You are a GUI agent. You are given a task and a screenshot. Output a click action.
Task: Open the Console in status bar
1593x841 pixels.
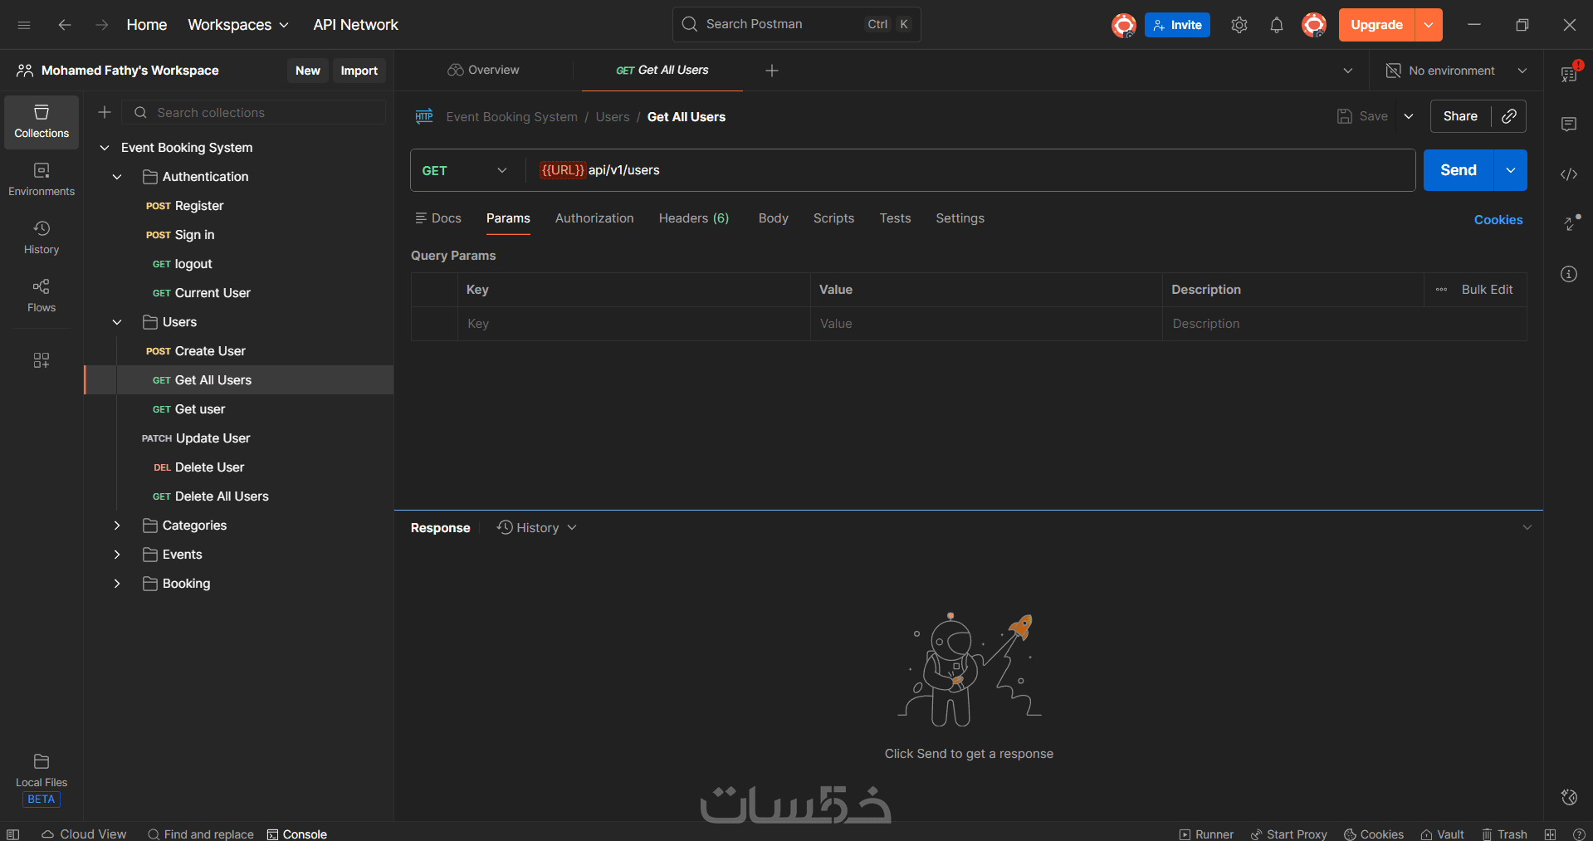point(297,834)
